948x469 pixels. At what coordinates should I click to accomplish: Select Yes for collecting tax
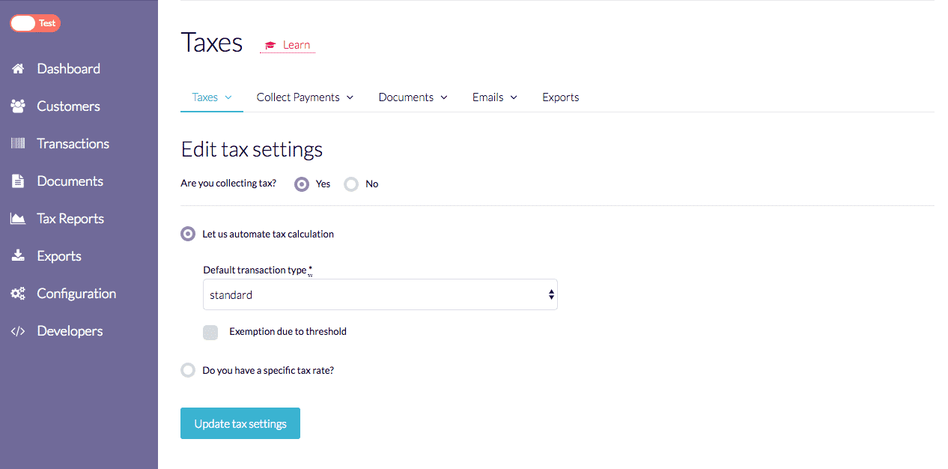[302, 184]
